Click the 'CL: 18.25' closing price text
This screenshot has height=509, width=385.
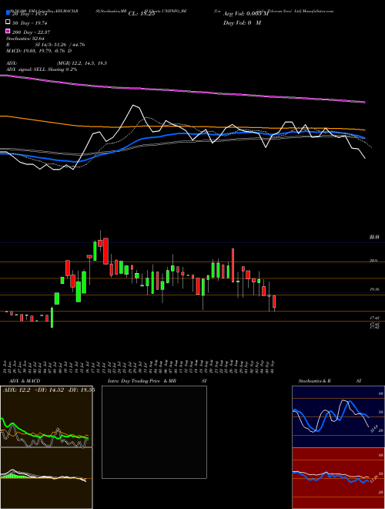[142, 14]
